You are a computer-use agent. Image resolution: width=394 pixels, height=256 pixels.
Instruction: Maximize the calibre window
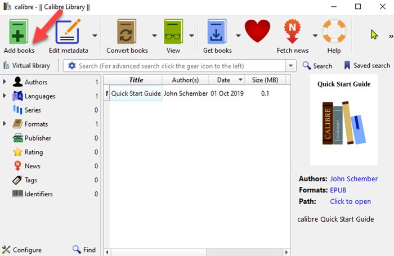pos(358,7)
